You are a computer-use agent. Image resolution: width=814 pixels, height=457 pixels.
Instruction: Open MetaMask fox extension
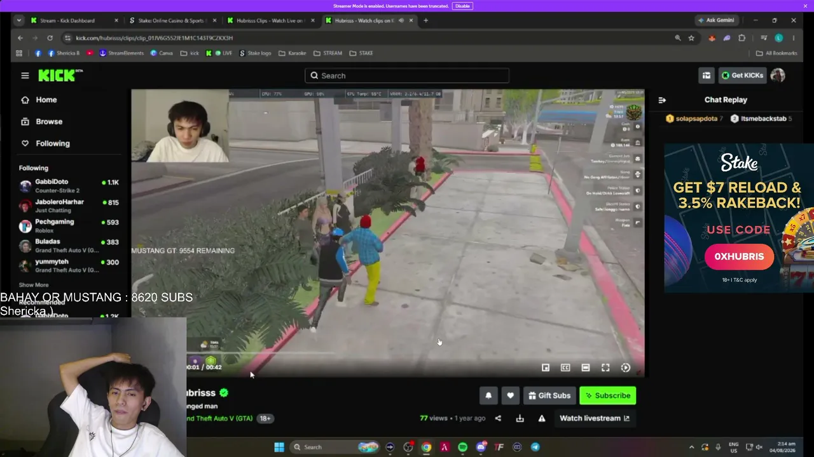pyautogui.click(x=712, y=38)
